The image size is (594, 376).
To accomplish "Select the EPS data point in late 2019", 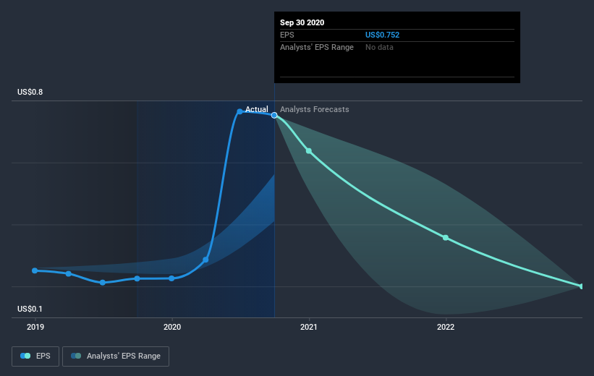I will tap(137, 278).
